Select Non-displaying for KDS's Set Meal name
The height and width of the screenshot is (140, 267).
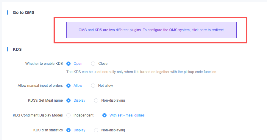click(96, 100)
